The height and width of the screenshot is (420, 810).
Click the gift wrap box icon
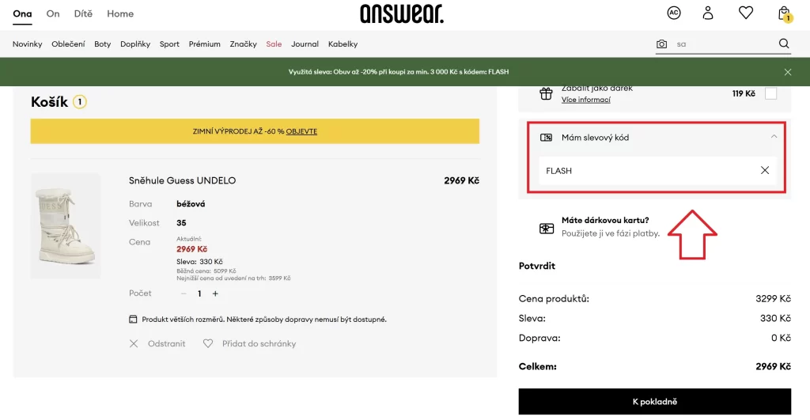[546, 94]
